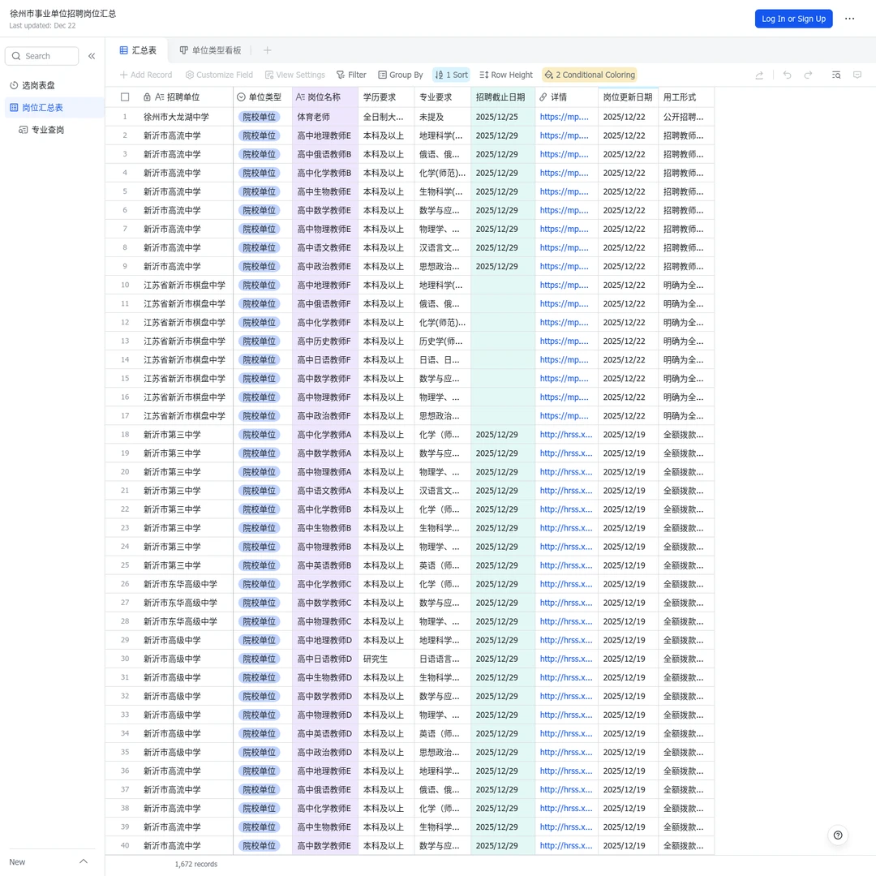
Task: Click the 岗位更新日期 column header
Action: pos(628,97)
